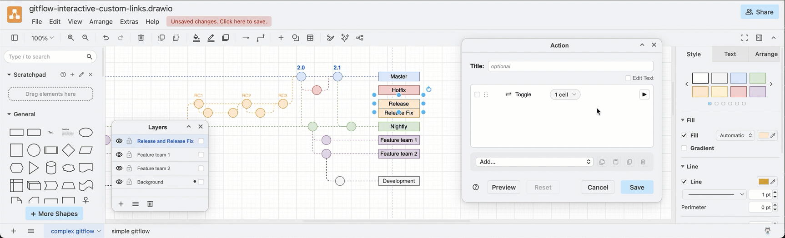785x238 pixels.
Task: Pick the light green style swatch
Action: tap(758, 78)
